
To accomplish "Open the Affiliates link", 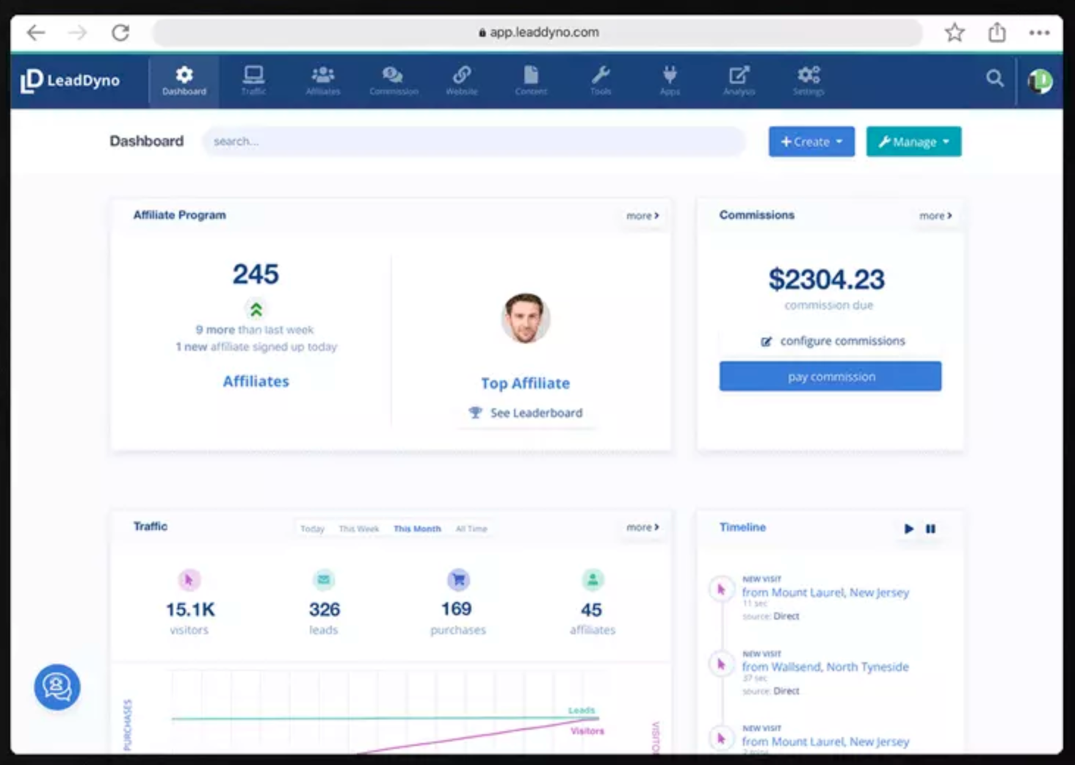I will [x=256, y=382].
